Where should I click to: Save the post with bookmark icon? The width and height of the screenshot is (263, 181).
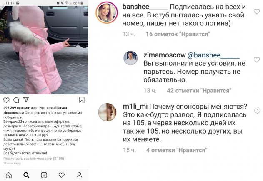pyautogui.click(x=82, y=100)
